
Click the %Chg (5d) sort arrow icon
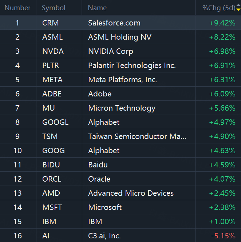238,8
